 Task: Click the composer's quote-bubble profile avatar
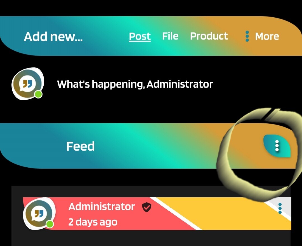(27, 84)
